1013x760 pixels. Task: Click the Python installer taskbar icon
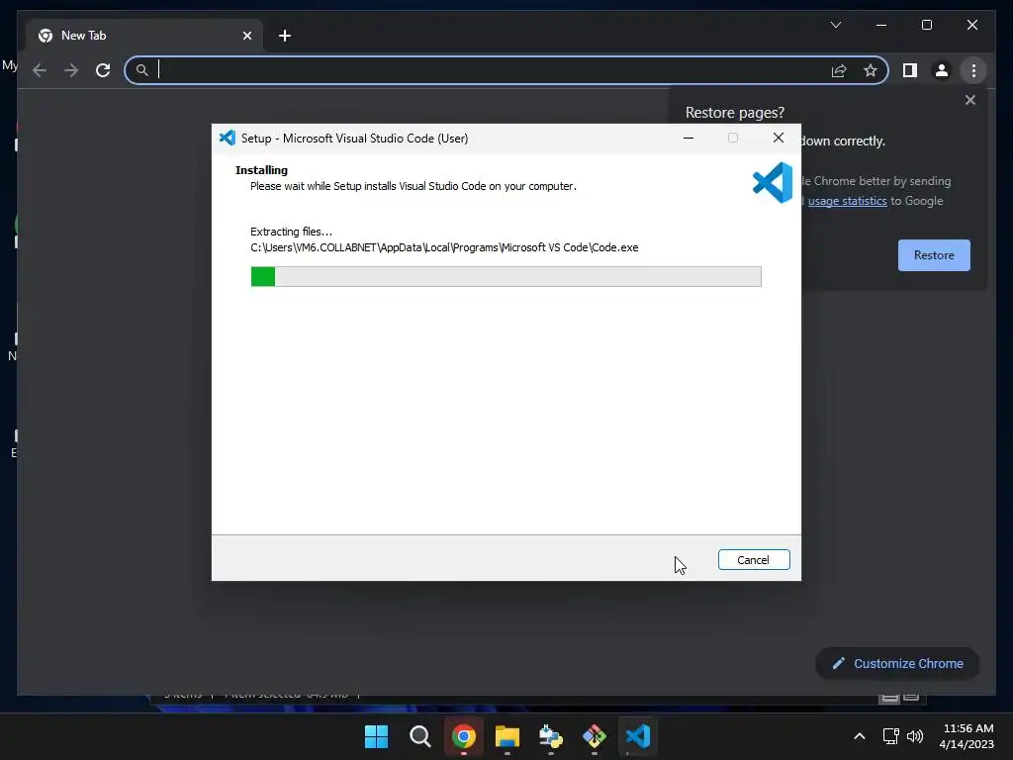point(550,736)
